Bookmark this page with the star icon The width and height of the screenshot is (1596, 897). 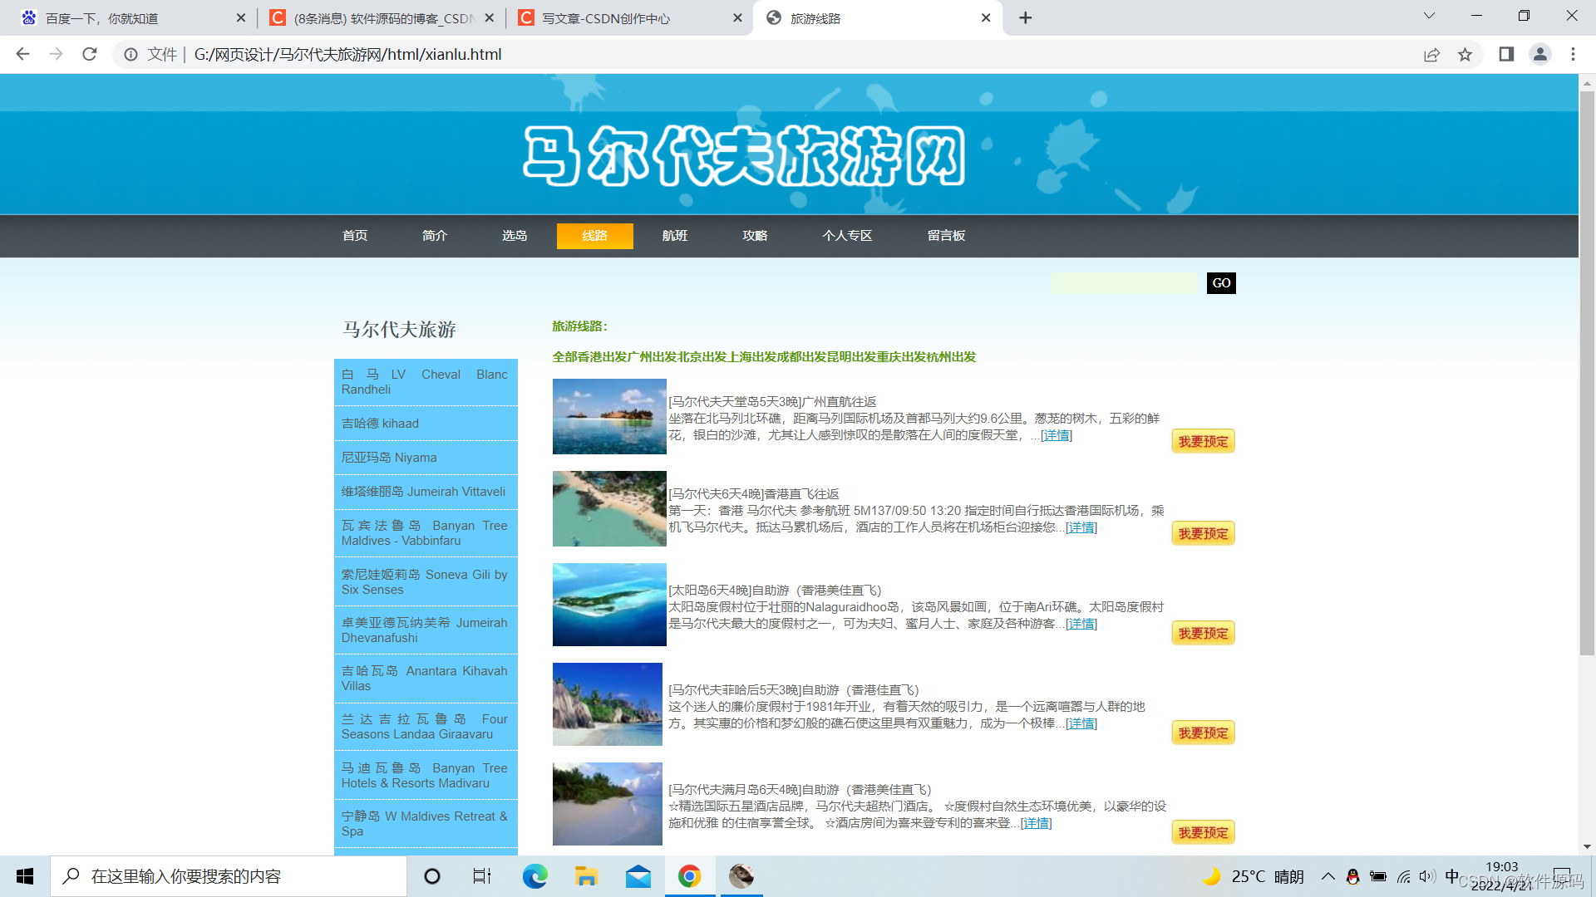click(1465, 54)
